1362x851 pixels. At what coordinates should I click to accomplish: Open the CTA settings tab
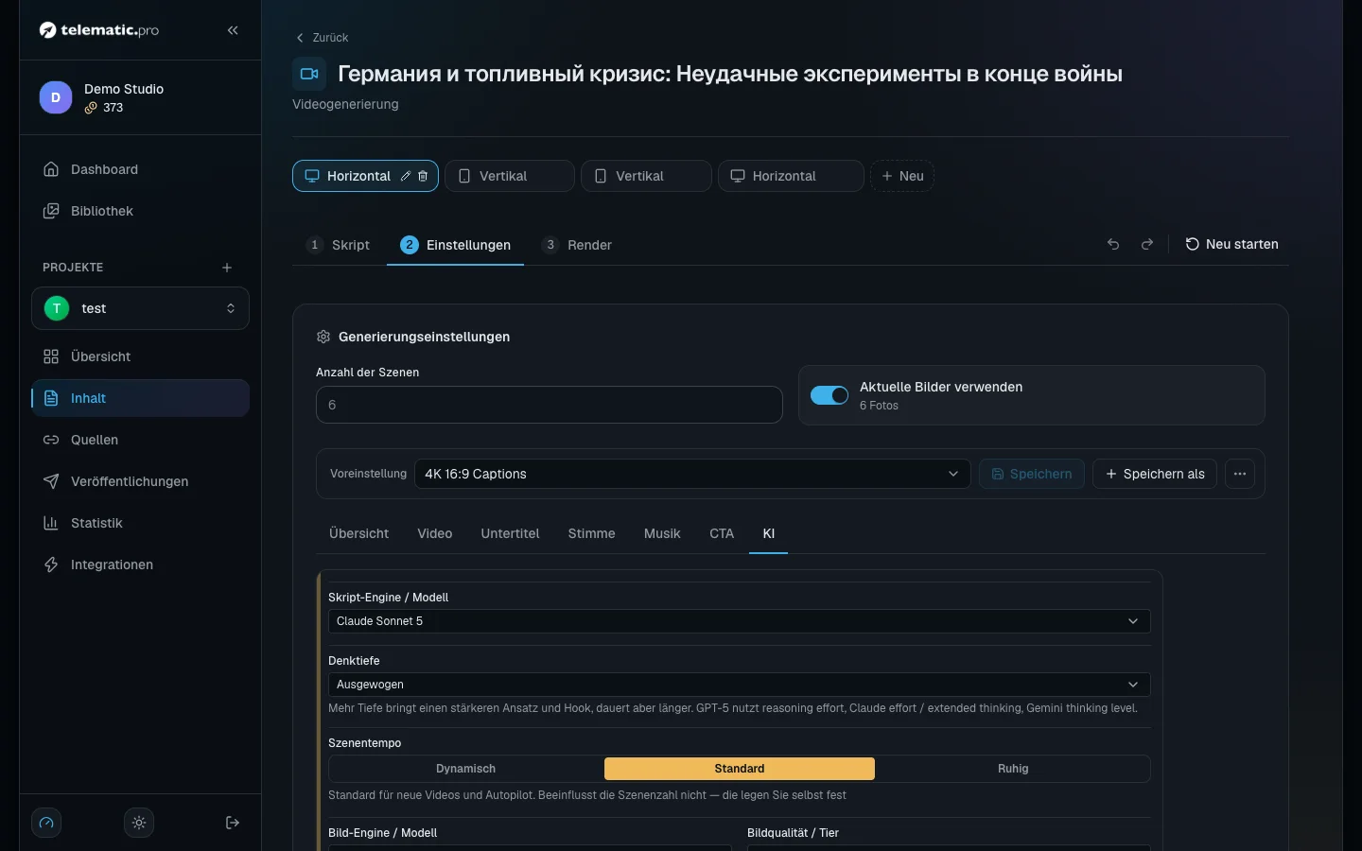pos(722,533)
